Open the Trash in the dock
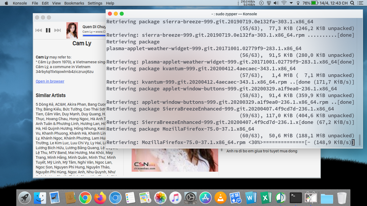This screenshot has height=206, width=367. tap(342, 198)
